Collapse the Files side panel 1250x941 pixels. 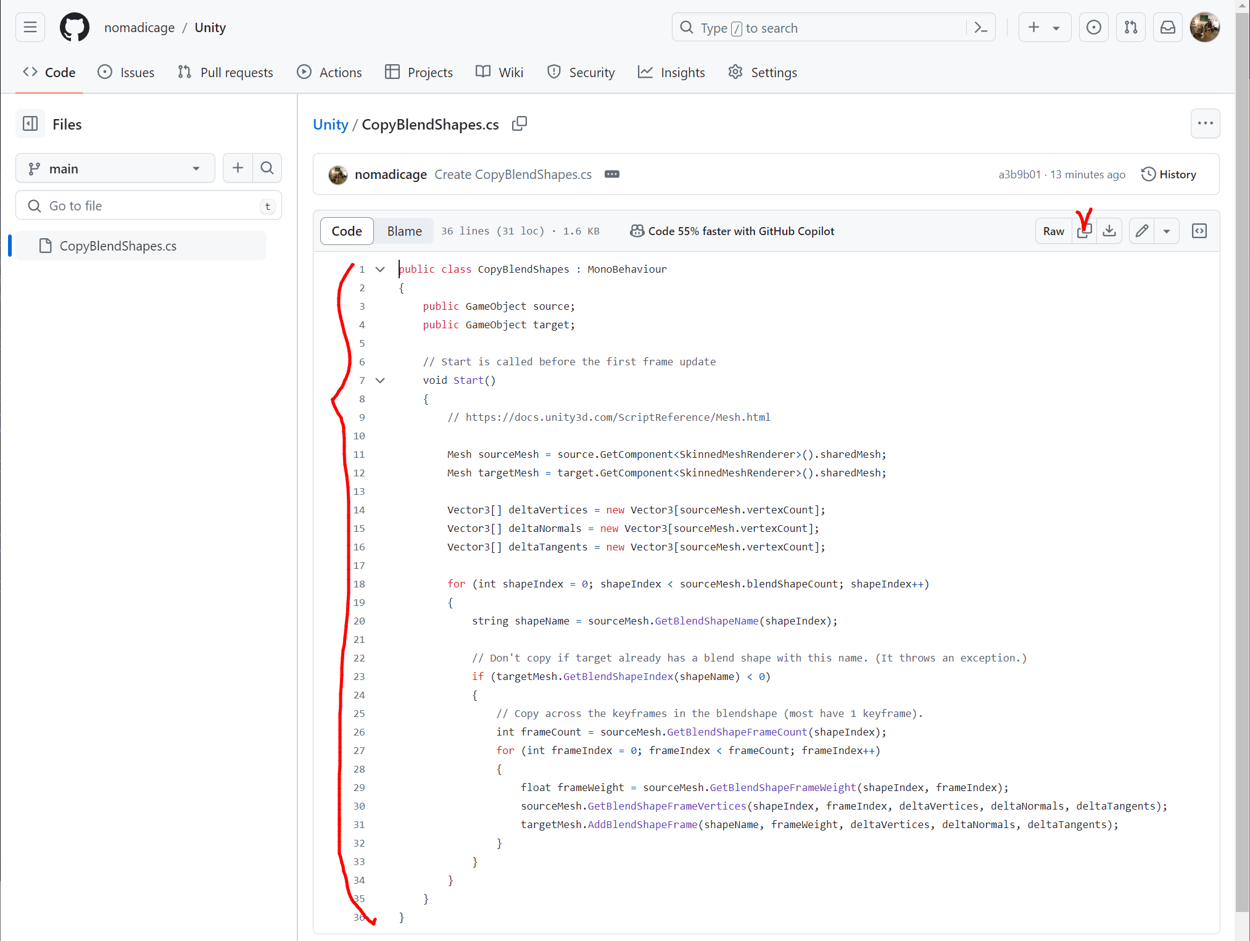(x=30, y=124)
